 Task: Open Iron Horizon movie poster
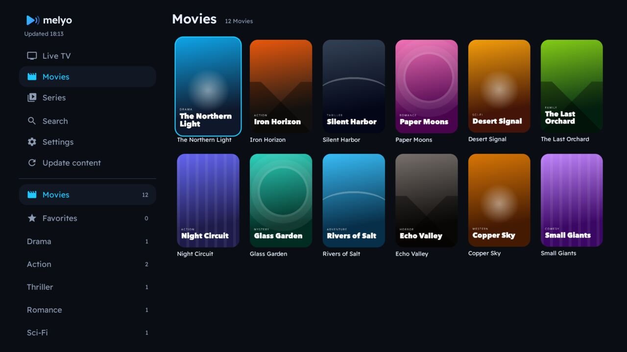click(x=281, y=87)
